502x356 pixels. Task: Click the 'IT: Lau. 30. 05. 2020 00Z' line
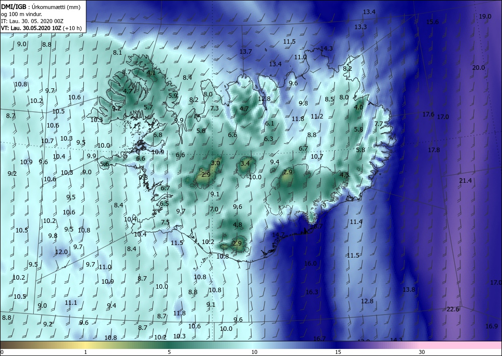pyautogui.click(x=32, y=21)
